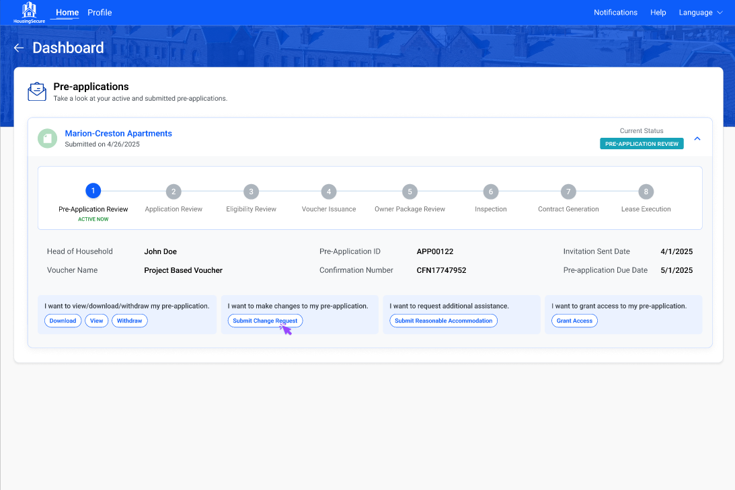Click the green Marion-Creston Apartments document icon
Image resolution: width=735 pixels, height=490 pixels.
point(47,138)
